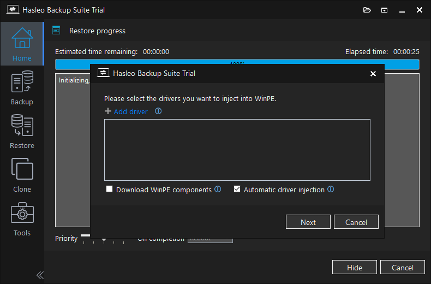Click the Next button in dialog
The image size is (431, 284).
[308, 222]
